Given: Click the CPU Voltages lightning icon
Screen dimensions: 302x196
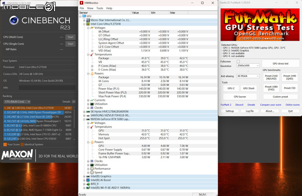Looking at the screenshot, I should (x=92, y=28).
